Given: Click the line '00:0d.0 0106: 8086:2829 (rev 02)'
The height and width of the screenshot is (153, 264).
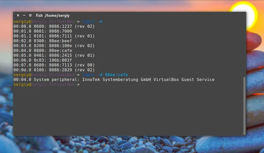Looking at the screenshot, I should click(x=54, y=70).
